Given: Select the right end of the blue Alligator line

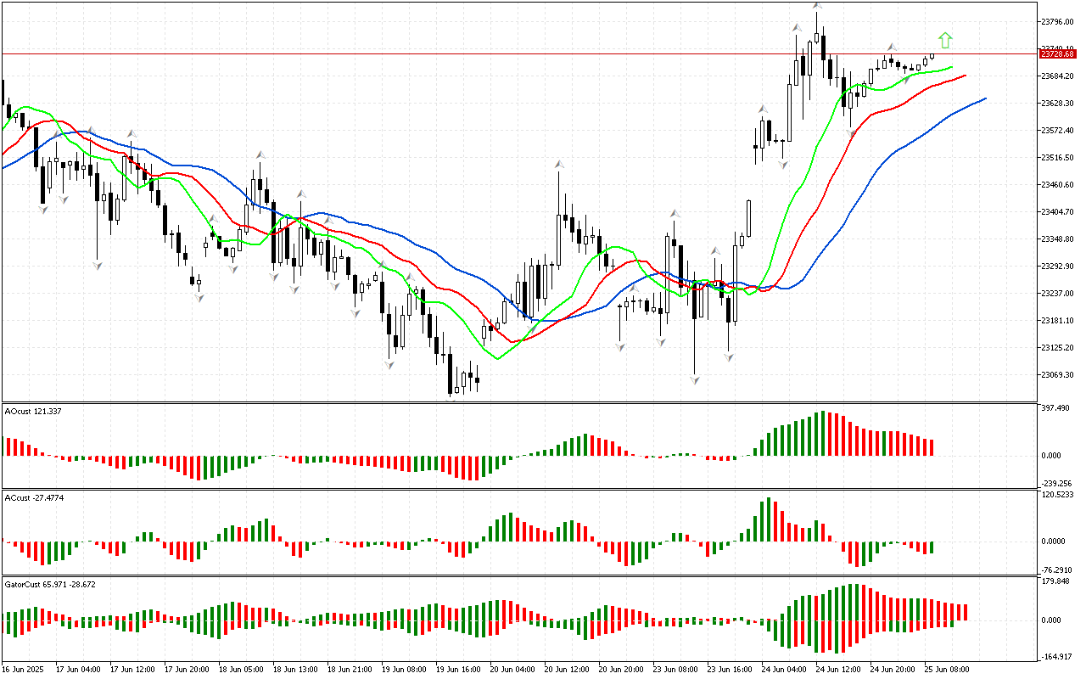Looking at the screenshot, I should [x=985, y=98].
